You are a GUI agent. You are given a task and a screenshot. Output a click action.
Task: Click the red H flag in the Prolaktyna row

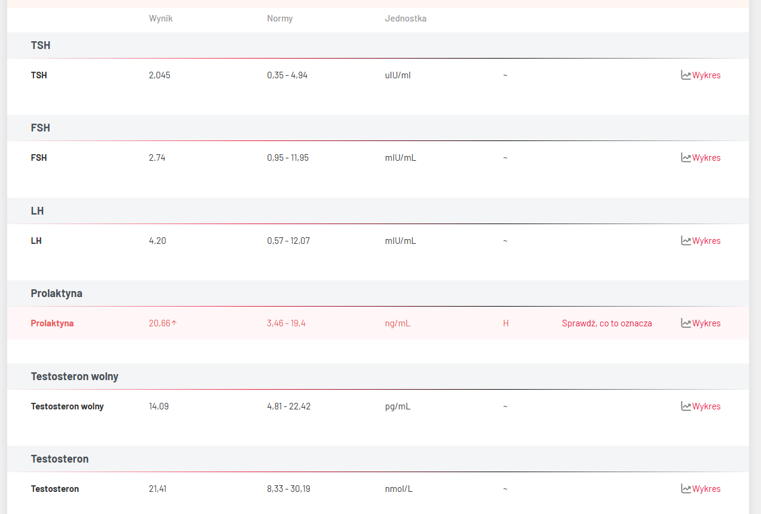tap(506, 323)
